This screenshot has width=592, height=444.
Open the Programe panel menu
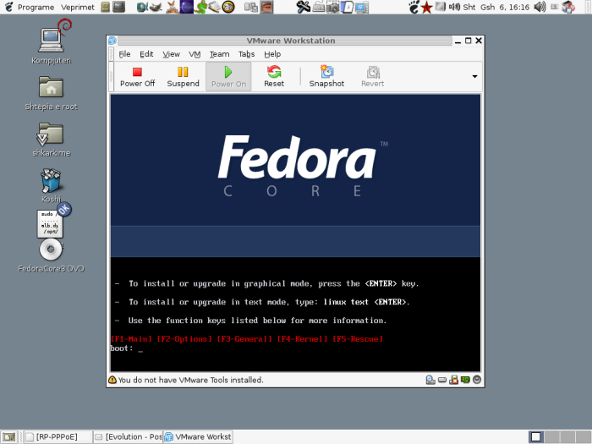(36, 7)
